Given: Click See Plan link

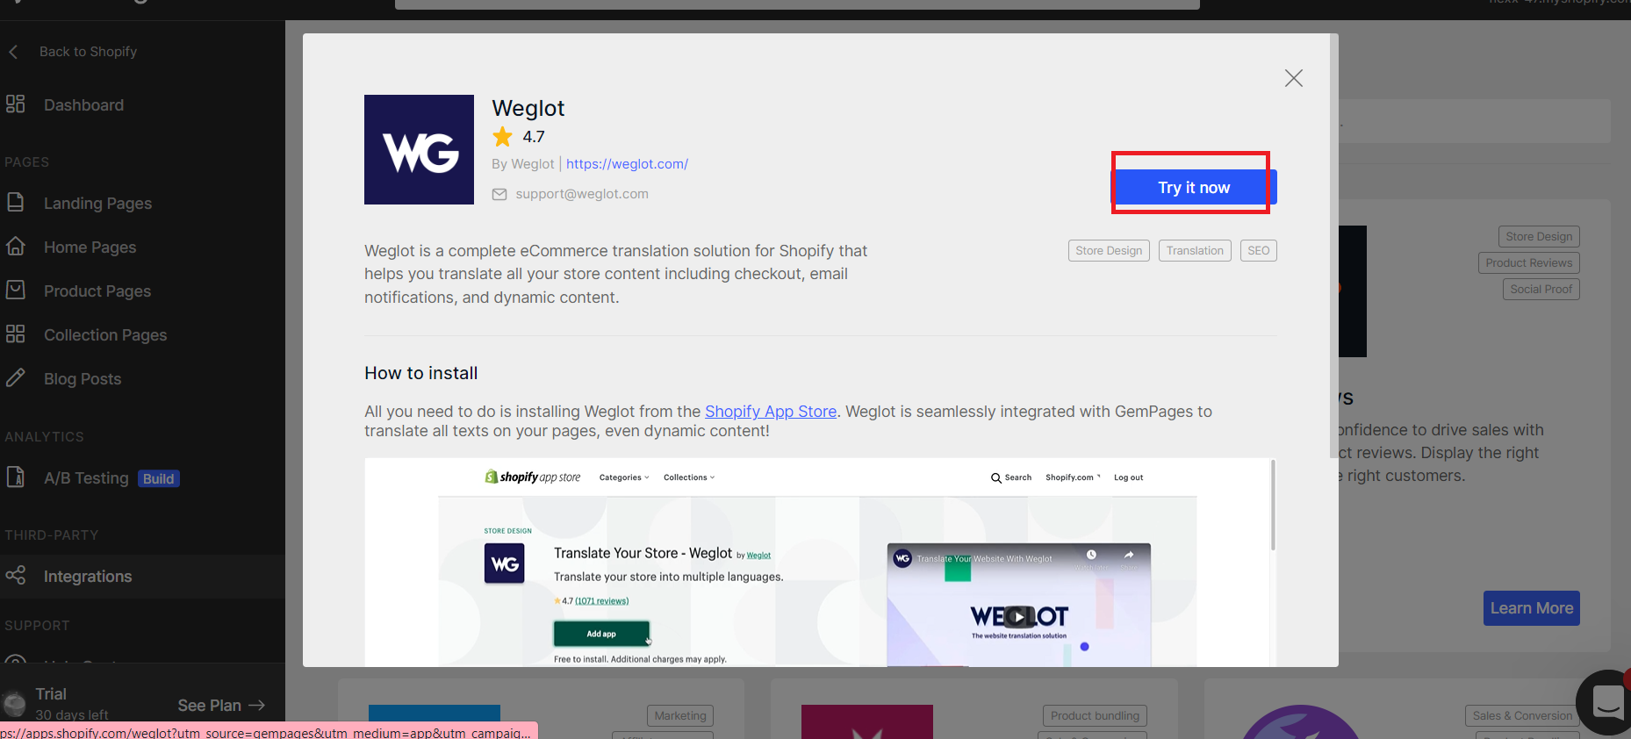Looking at the screenshot, I should (x=221, y=706).
